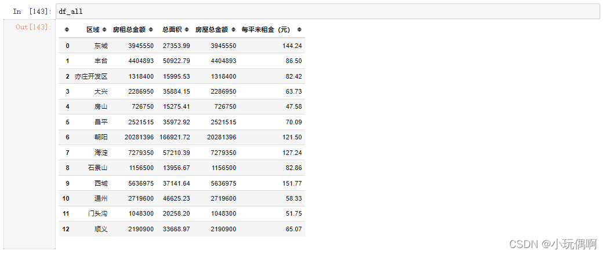Select the 房山 district cell
606x255 pixels.
point(101,107)
